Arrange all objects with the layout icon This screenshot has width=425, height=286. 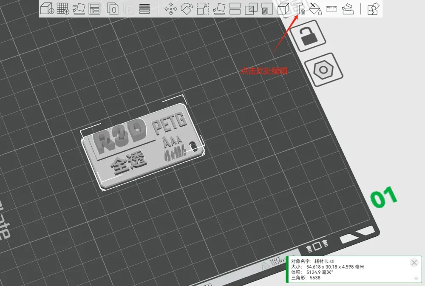[95, 8]
